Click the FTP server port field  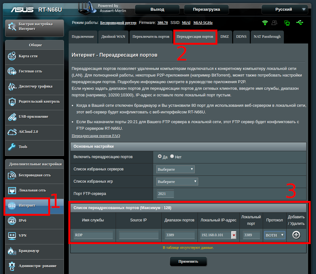tap(165, 194)
